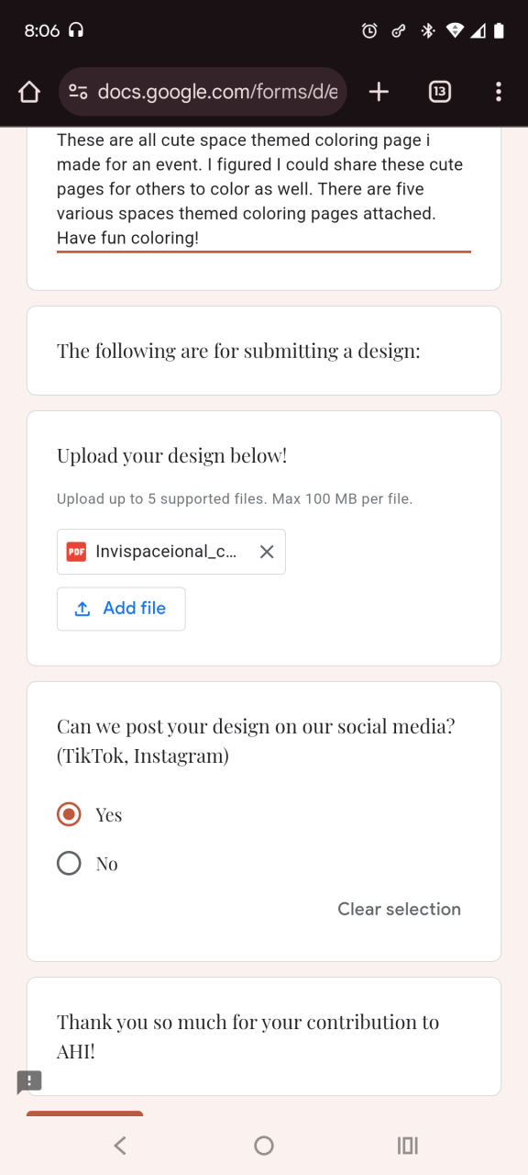Remove uploaded Invispaceional PDF file
Image resolution: width=528 pixels, height=1175 pixels.
pos(267,552)
